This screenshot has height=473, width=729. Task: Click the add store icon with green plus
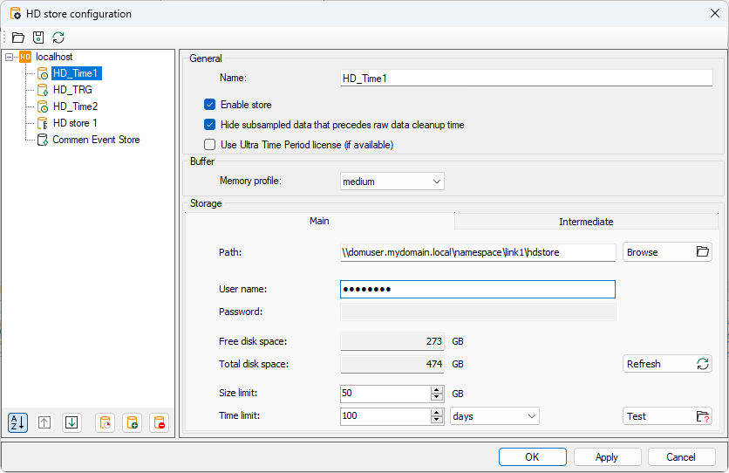pyautogui.click(x=132, y=422)
